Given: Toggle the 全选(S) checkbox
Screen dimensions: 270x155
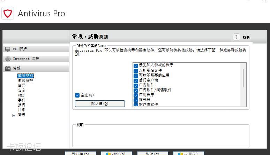Looking at the screenshot, I should 77,95.
